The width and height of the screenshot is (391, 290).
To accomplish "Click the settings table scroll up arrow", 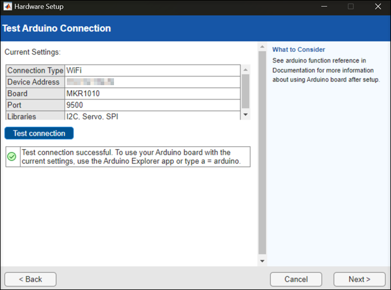I will [x=245, y=69].
